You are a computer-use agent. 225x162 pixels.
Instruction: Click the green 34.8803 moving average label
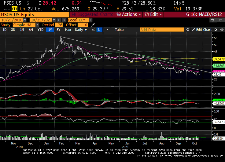click(x=219, y=66)
